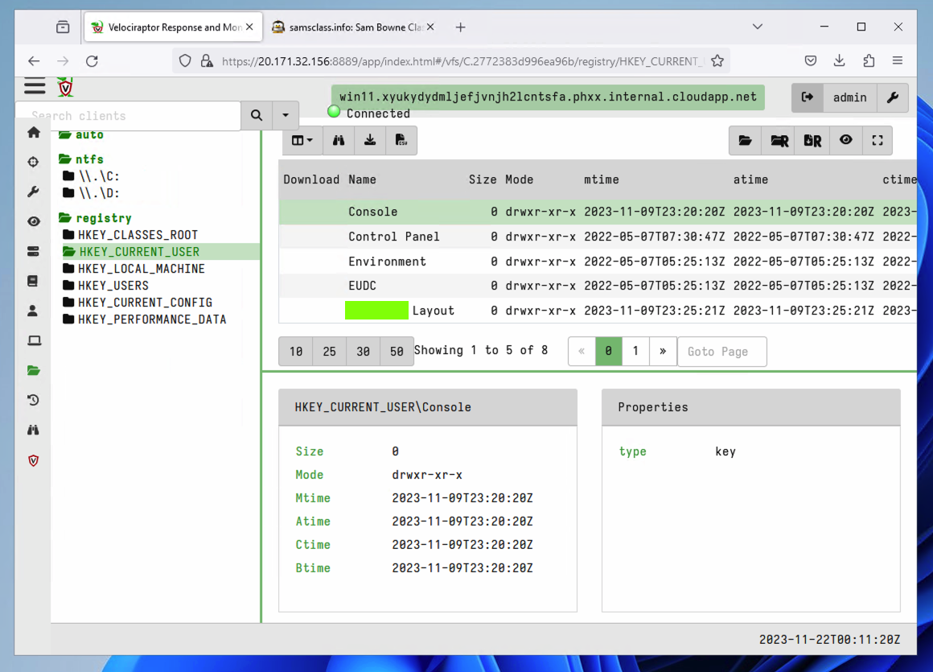Click the next page » button
Image resolution: width=933 pixels, height=672 pixels.
pos(663,351)
